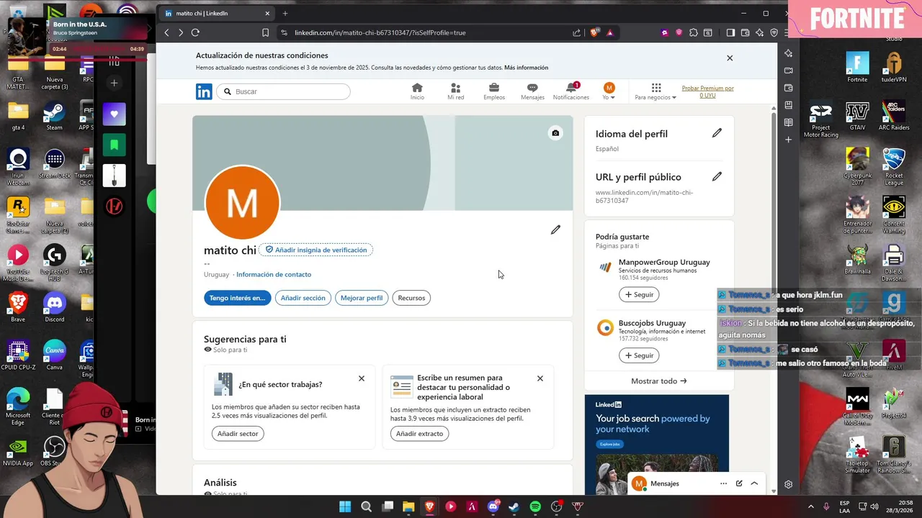This screenshot has height=518, width=922.
Task: Open Windows Start menu
Action: (345, 506)
